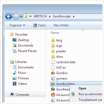The image size is (104, 104).
Task: Click the Forward navigation arrow
Action: tap(16, 16)
